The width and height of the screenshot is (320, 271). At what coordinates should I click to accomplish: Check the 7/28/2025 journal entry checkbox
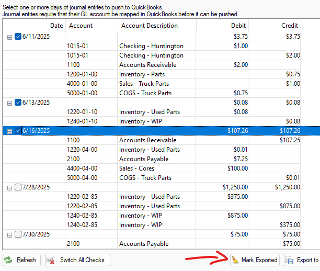coord(18,187)
